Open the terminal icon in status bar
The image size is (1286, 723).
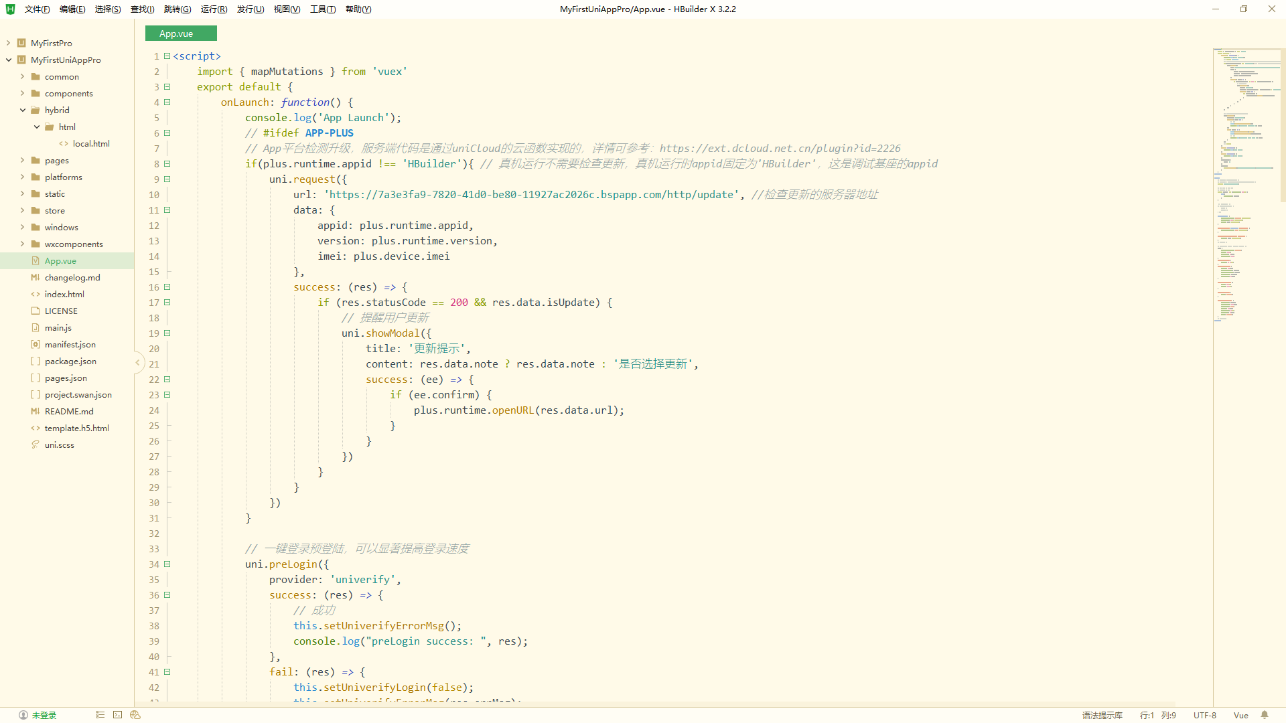coord(118,715)
